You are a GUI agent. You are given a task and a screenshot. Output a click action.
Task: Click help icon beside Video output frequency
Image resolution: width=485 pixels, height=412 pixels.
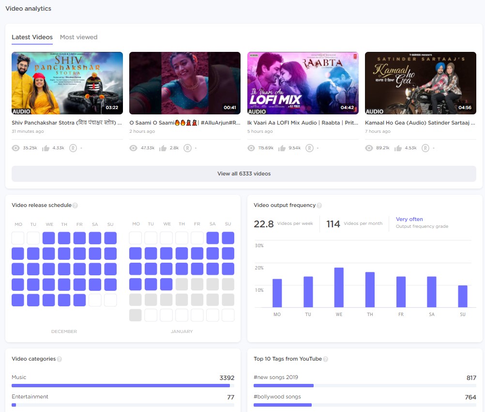pos(319,206)
